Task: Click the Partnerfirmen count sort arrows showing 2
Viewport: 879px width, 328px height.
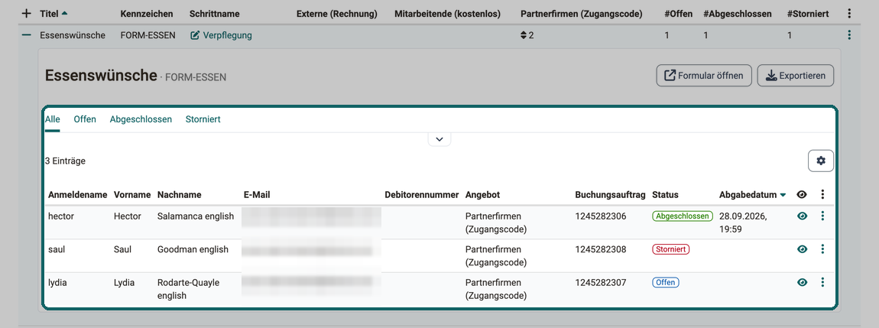Action: pyautogui.click(x=524, y=35)
